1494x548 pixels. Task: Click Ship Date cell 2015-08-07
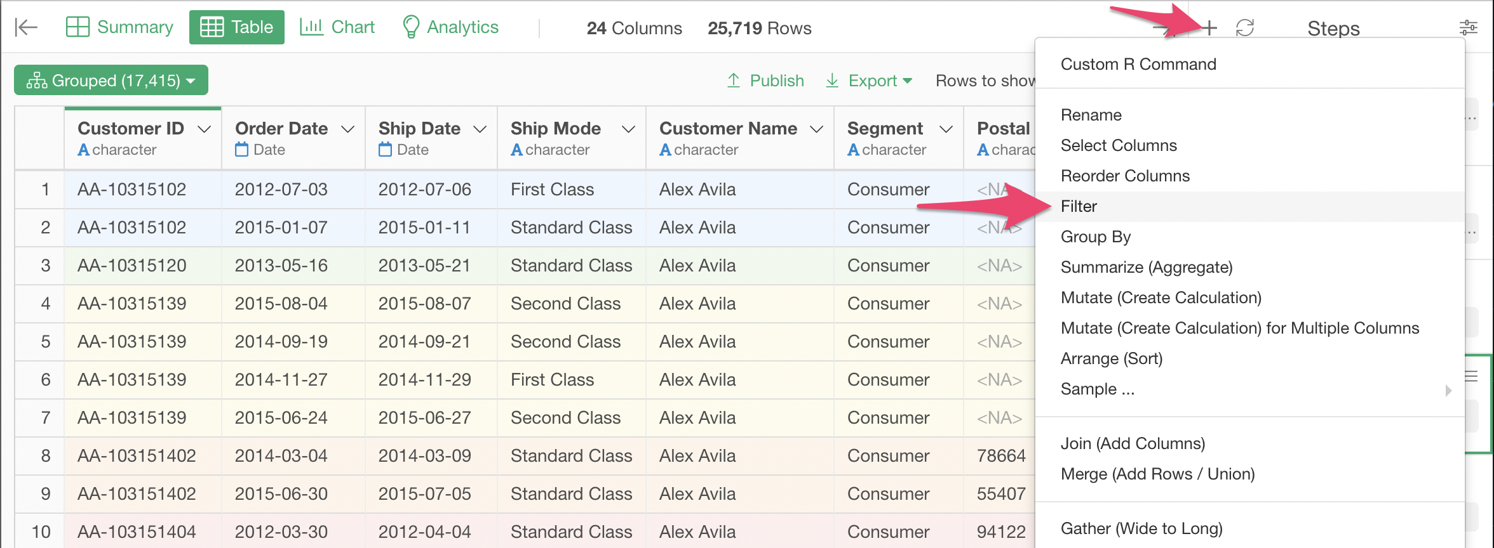(x=431, y=304)
